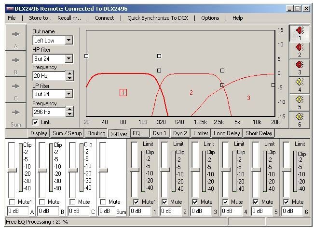Screen dimensions: 314x228
Task: Open the Recall nr.. menu
Action: (69, 18)
